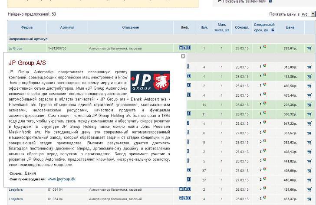Add the 408,13р. offer to cart
The width and height of the screenshot is (316, 205).
pyautogui.click(x=309, y=152)
